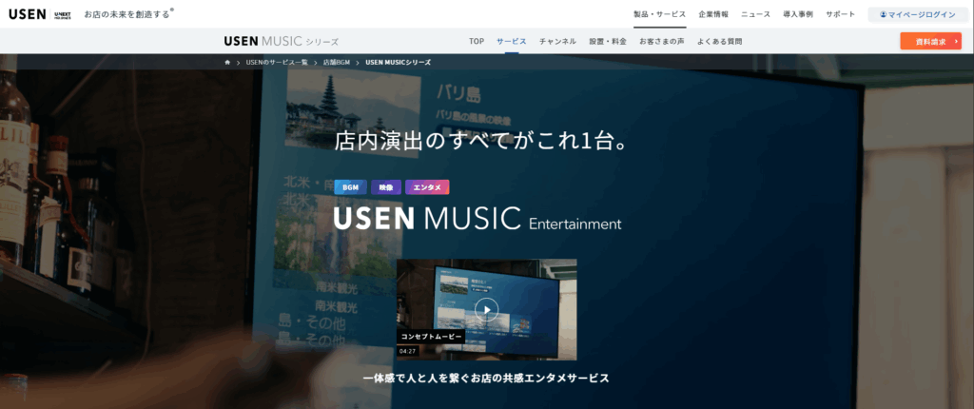Select お客さまの声 tab

(x=662, y=42)
